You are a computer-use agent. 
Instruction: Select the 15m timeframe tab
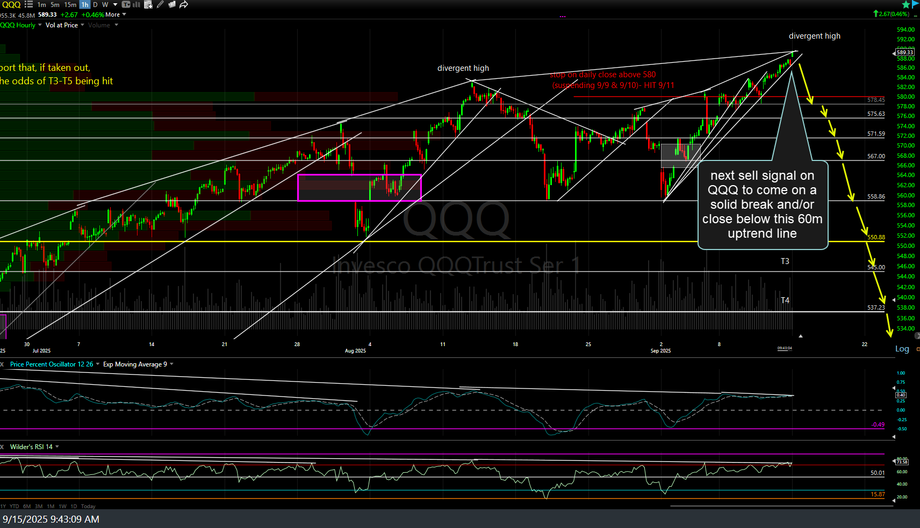click(x=70, y=4)
